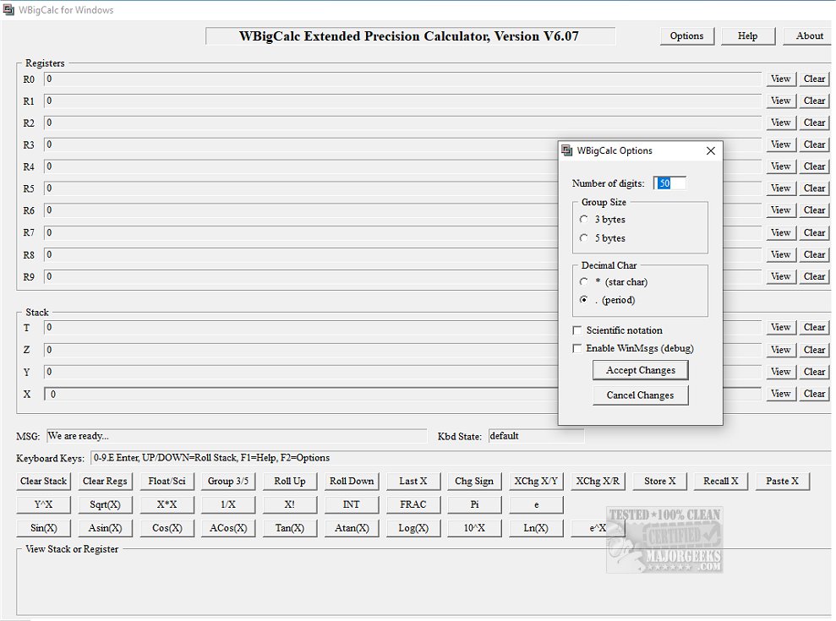Screen dimensions: 836x621
Task: Clear register R0
Action: [x=814, y=79]
